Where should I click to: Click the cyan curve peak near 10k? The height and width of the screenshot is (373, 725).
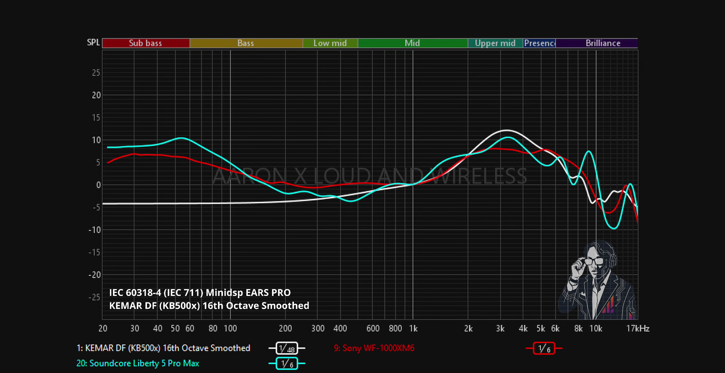pyautogui.click(x=589, y=152)
